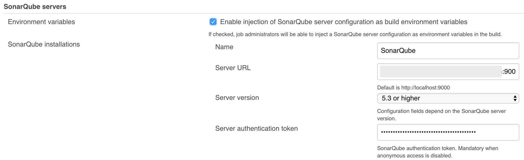Click the 'Default is http://localhost:9000' hint text
Viewport: 524px width, 160px height.
[x=413, y=88]
